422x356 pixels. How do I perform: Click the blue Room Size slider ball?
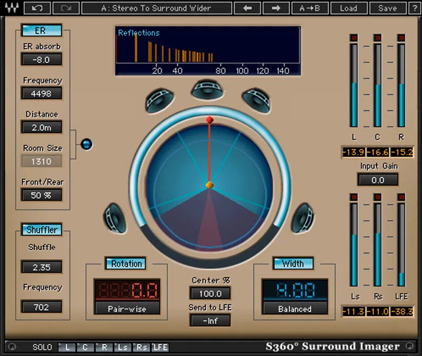(86, 143)
